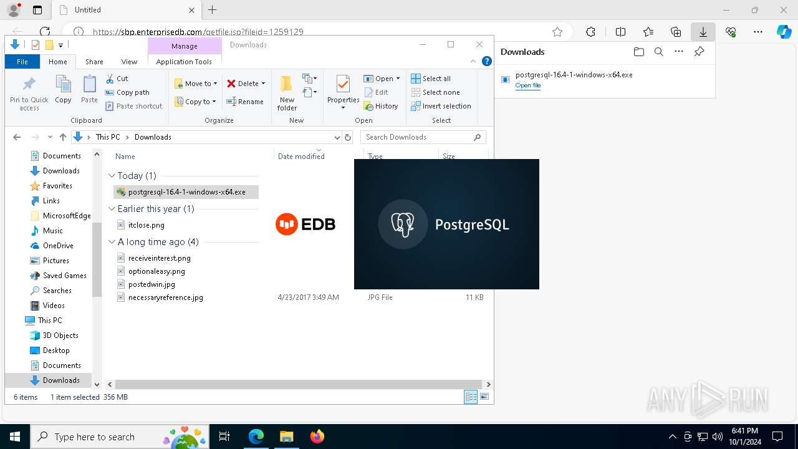This screenshot has width=798, height=449.
Task: Click the Properties icon in ribbon
Action: 343,92
